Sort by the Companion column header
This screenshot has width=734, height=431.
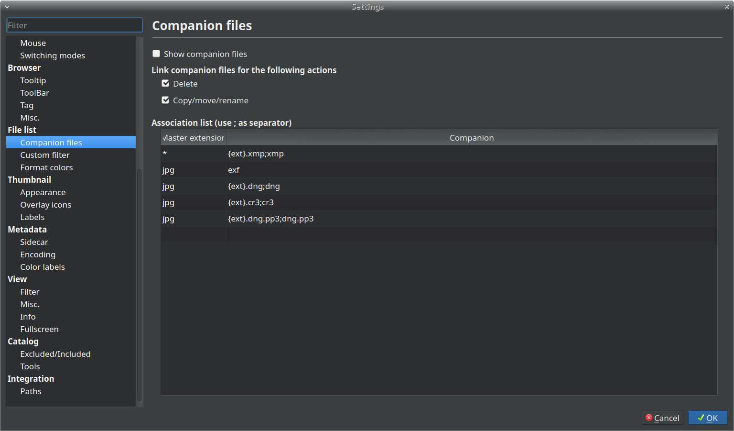(471, 138)
